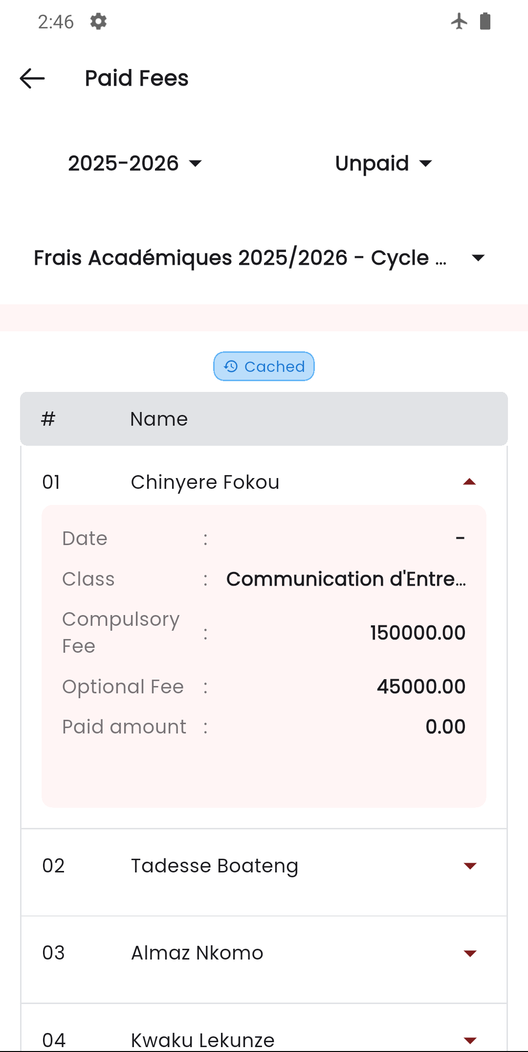Expand Tadesse Boateng's row details
This screenshot has width=528, height=1052.
click(469, 866)
